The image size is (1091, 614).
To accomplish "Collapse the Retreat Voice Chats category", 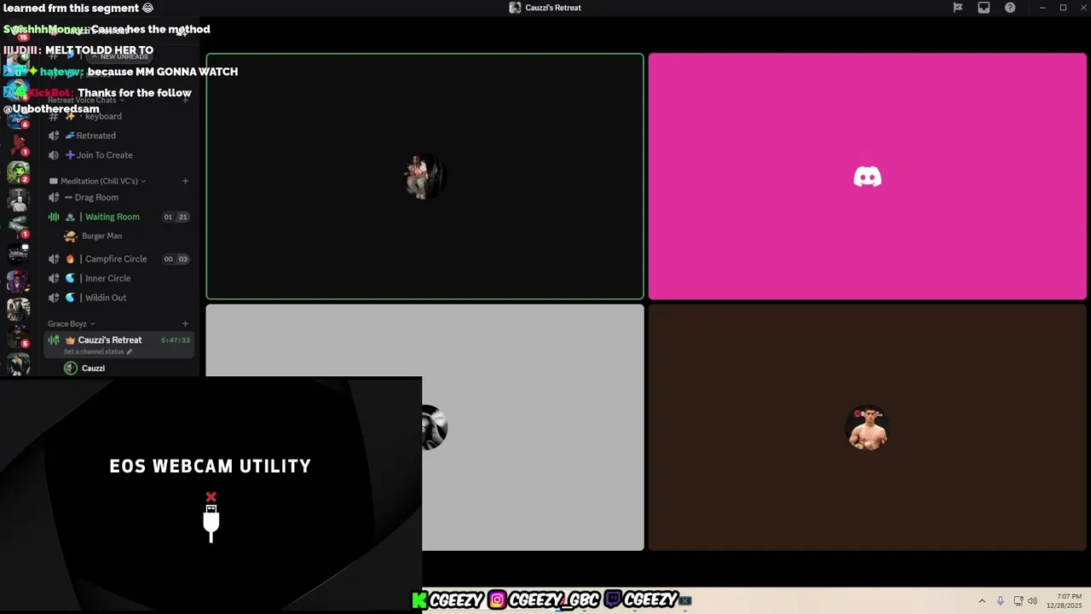I will [x=86, y=100].
